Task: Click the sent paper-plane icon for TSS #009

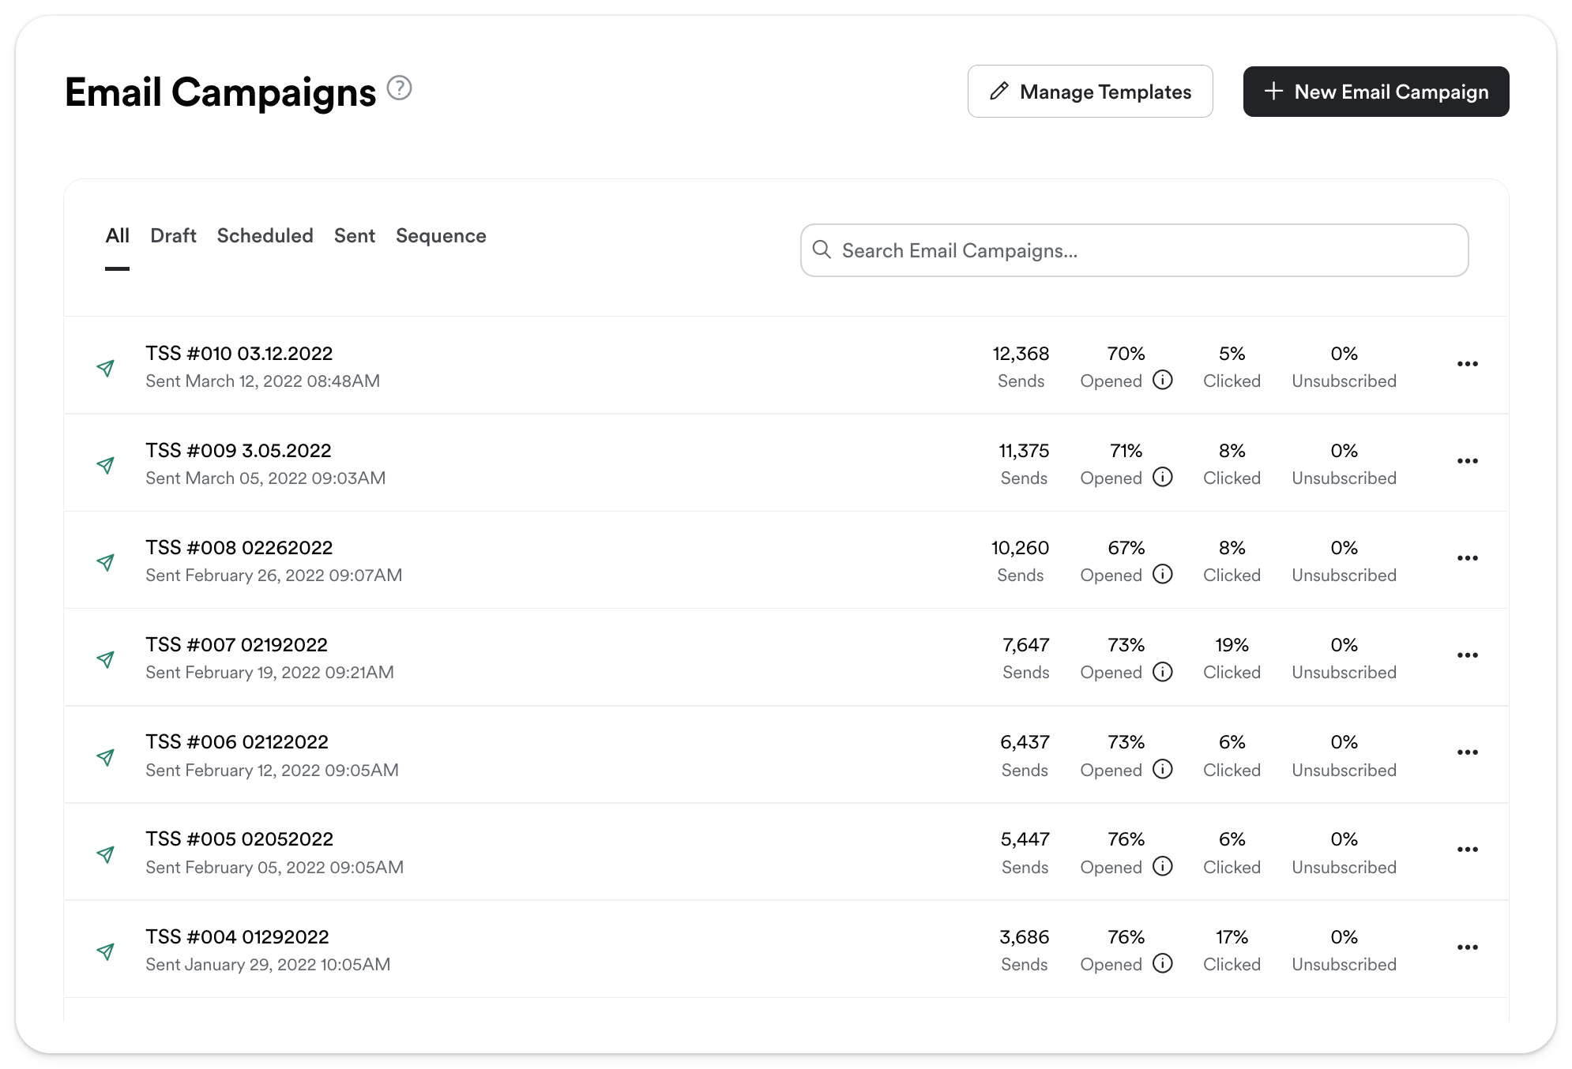Action: click(x=106, y=464)
